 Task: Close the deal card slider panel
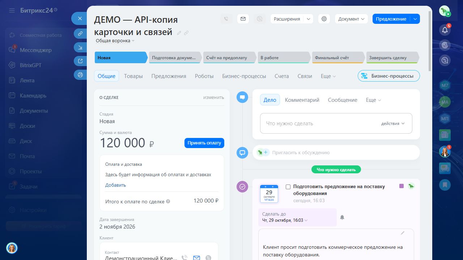(80, 18)
